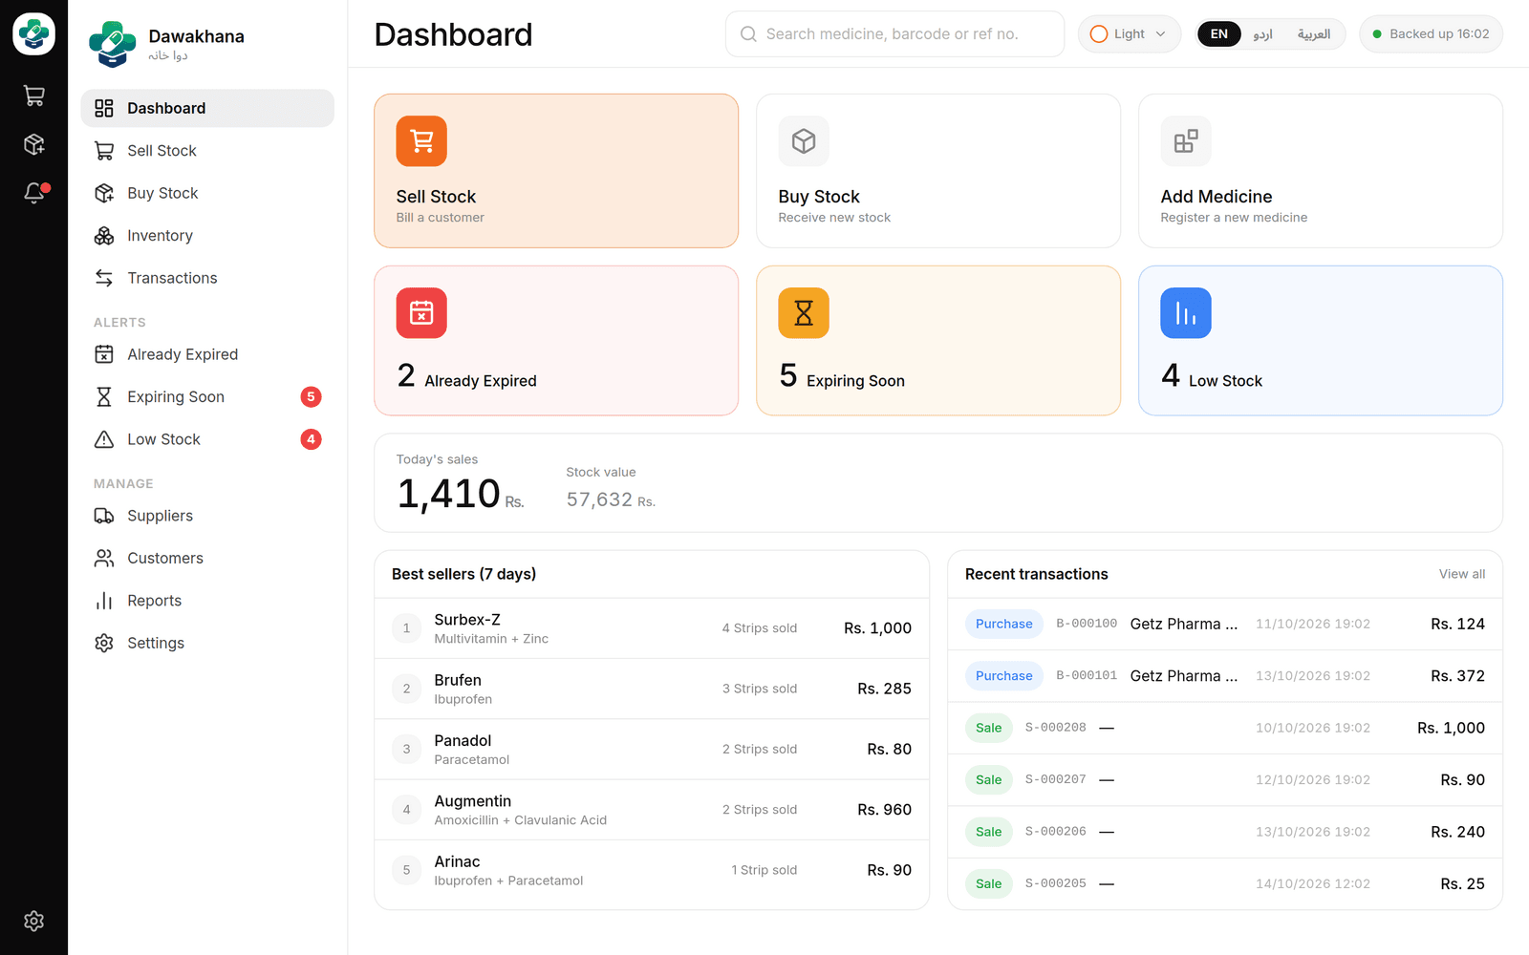Switch language to EN
1529x955 pixels.
click(x=1219, y=34)
